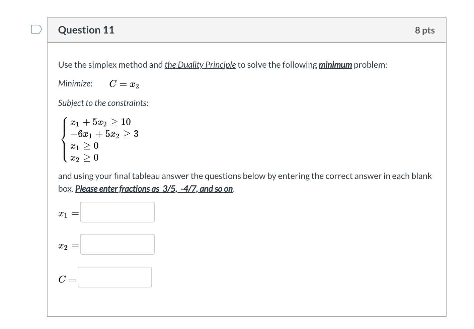This screenshot has width=474, height=329.
Task: Click the constraint x1 ≥ 0
Action: (x=84, y=145)
